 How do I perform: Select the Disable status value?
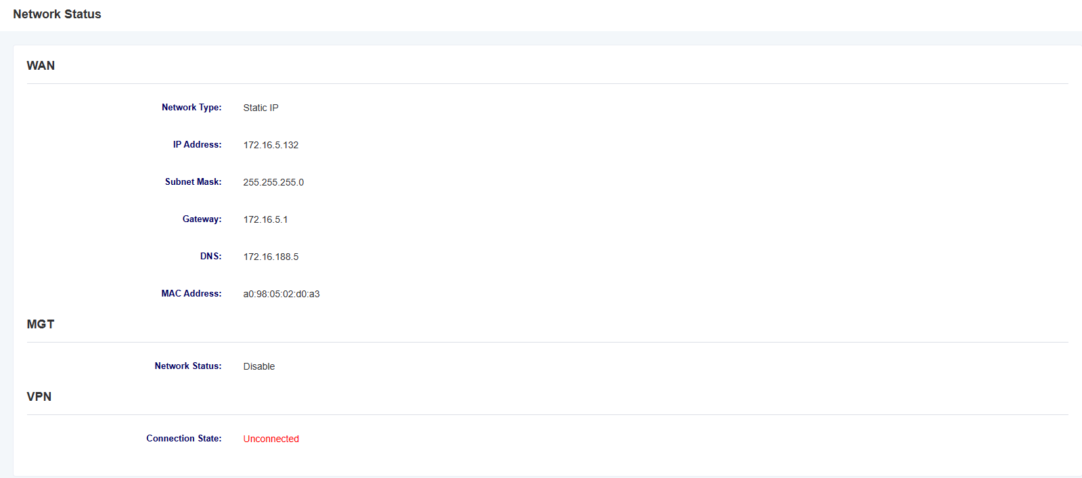click(x=259, y=366)
